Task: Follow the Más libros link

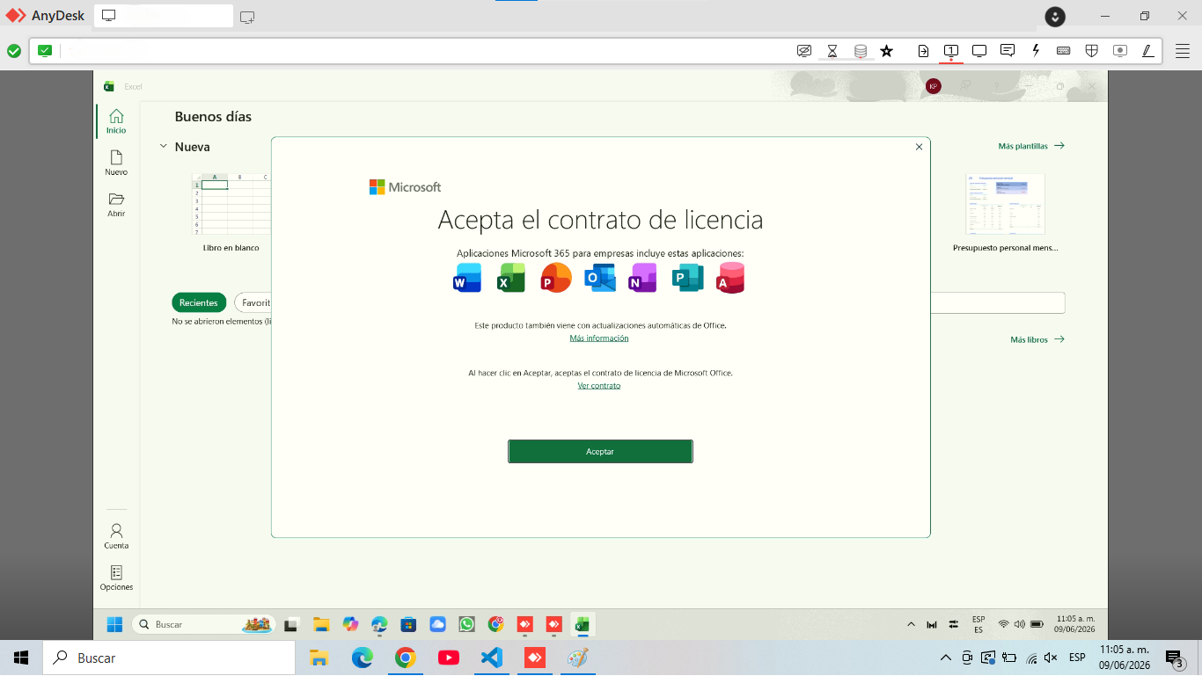Action: pos(1037,339)
